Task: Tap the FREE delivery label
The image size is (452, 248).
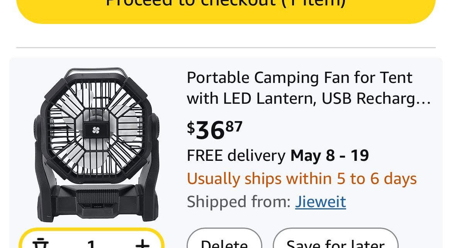Action: click(236, 155)
